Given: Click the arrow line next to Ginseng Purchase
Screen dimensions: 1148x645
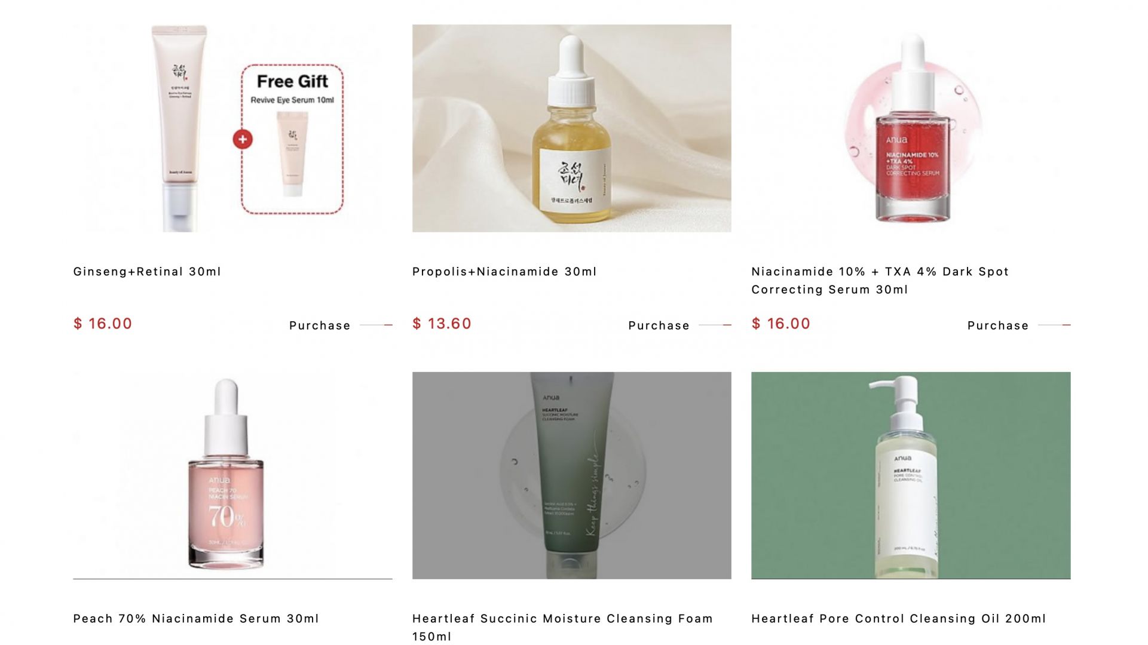Looking at the screenshot, I should pos(376,325).
